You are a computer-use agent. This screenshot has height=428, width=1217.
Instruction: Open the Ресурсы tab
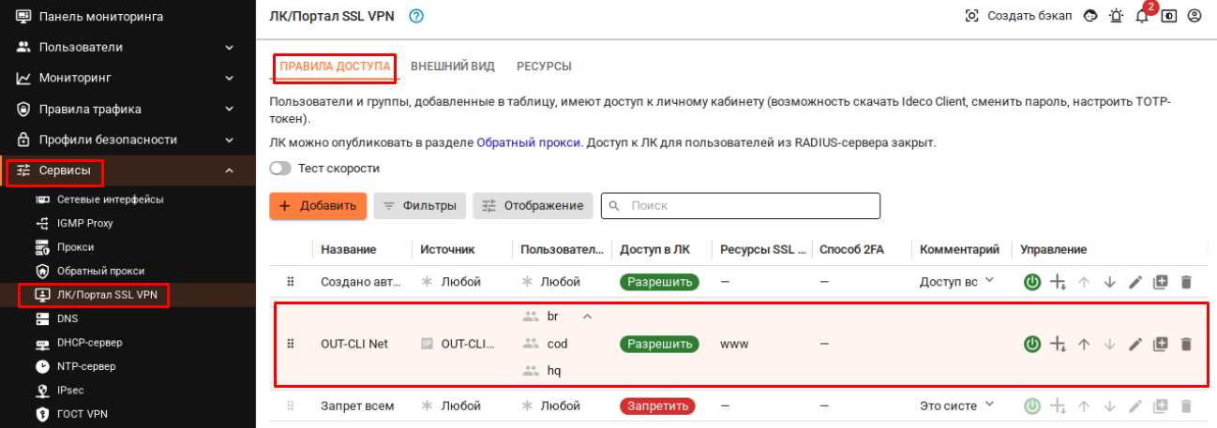544,66
